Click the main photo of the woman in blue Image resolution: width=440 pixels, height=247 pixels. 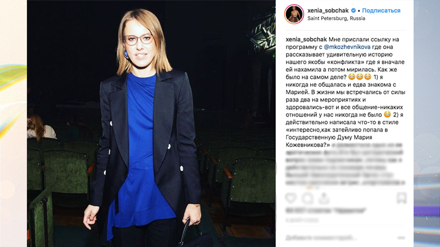151,123
